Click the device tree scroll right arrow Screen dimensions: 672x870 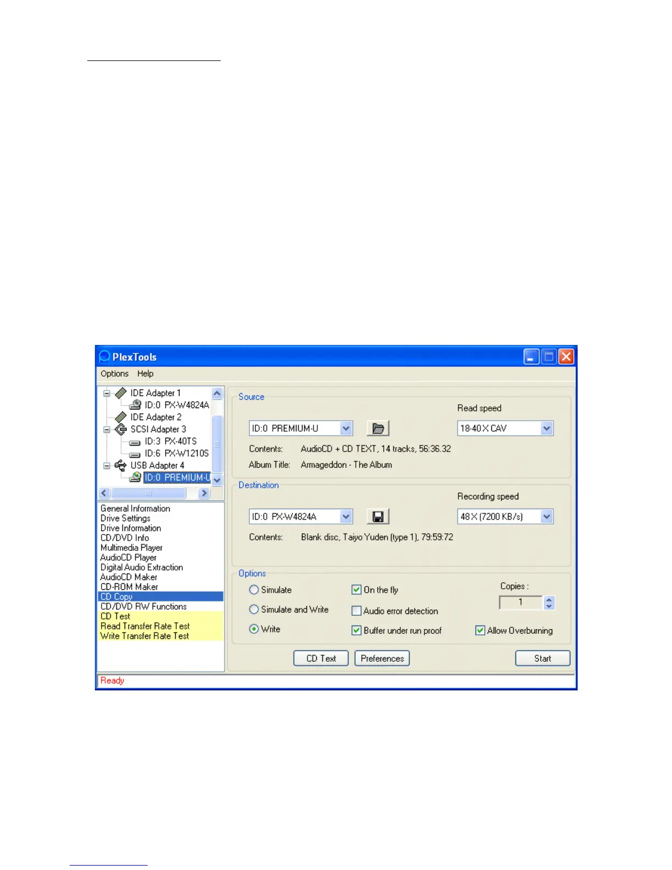point(204,493)
